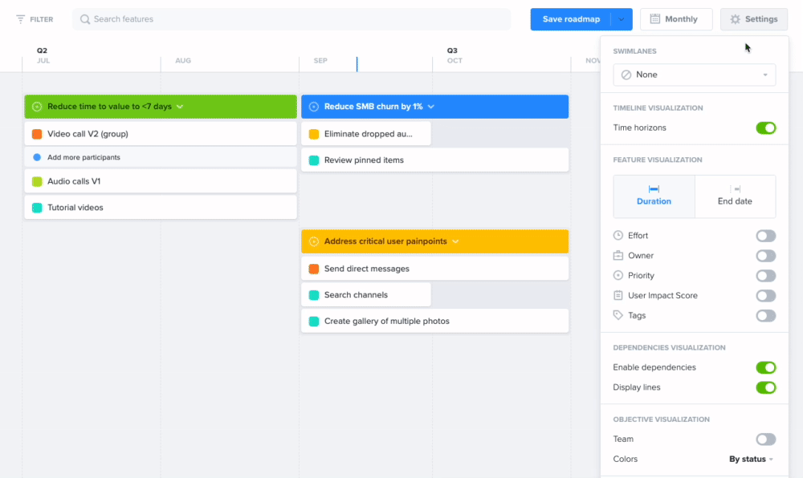The width and height of the screenshot is (803, 478).
Task: Click the filter funnel icon
Action: click(21, 19)
